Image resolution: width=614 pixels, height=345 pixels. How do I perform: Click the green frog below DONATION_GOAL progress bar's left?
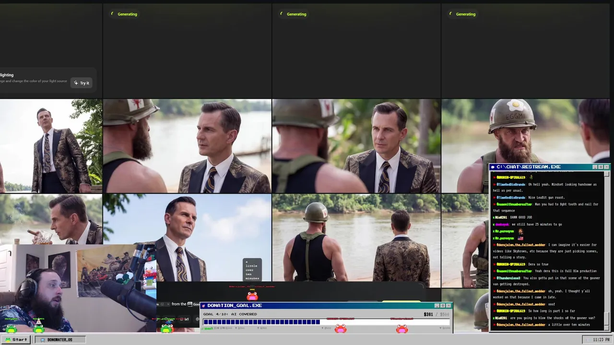[166, 328]
